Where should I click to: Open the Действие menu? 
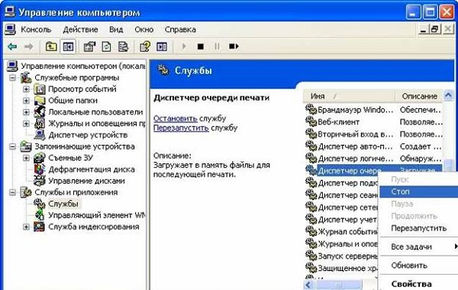point(80,30)
